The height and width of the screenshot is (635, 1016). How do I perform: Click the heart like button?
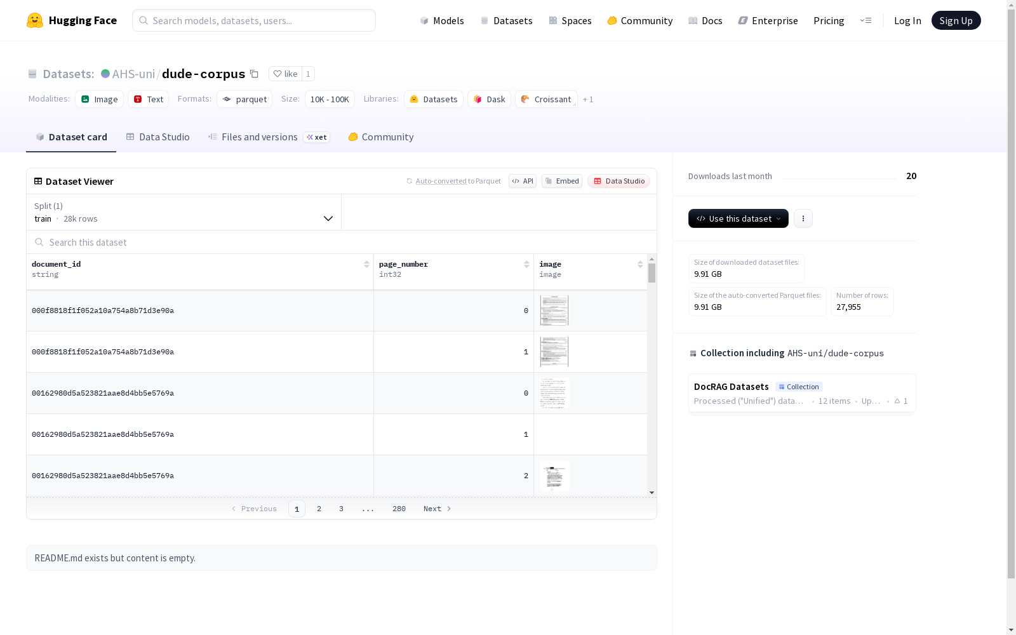[285, 74]
